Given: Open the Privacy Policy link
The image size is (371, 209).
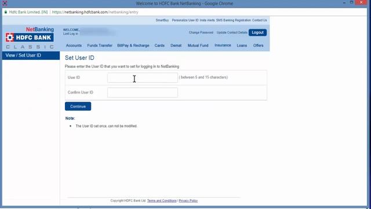Looking at the screenshot, I should tap(188, 201).
